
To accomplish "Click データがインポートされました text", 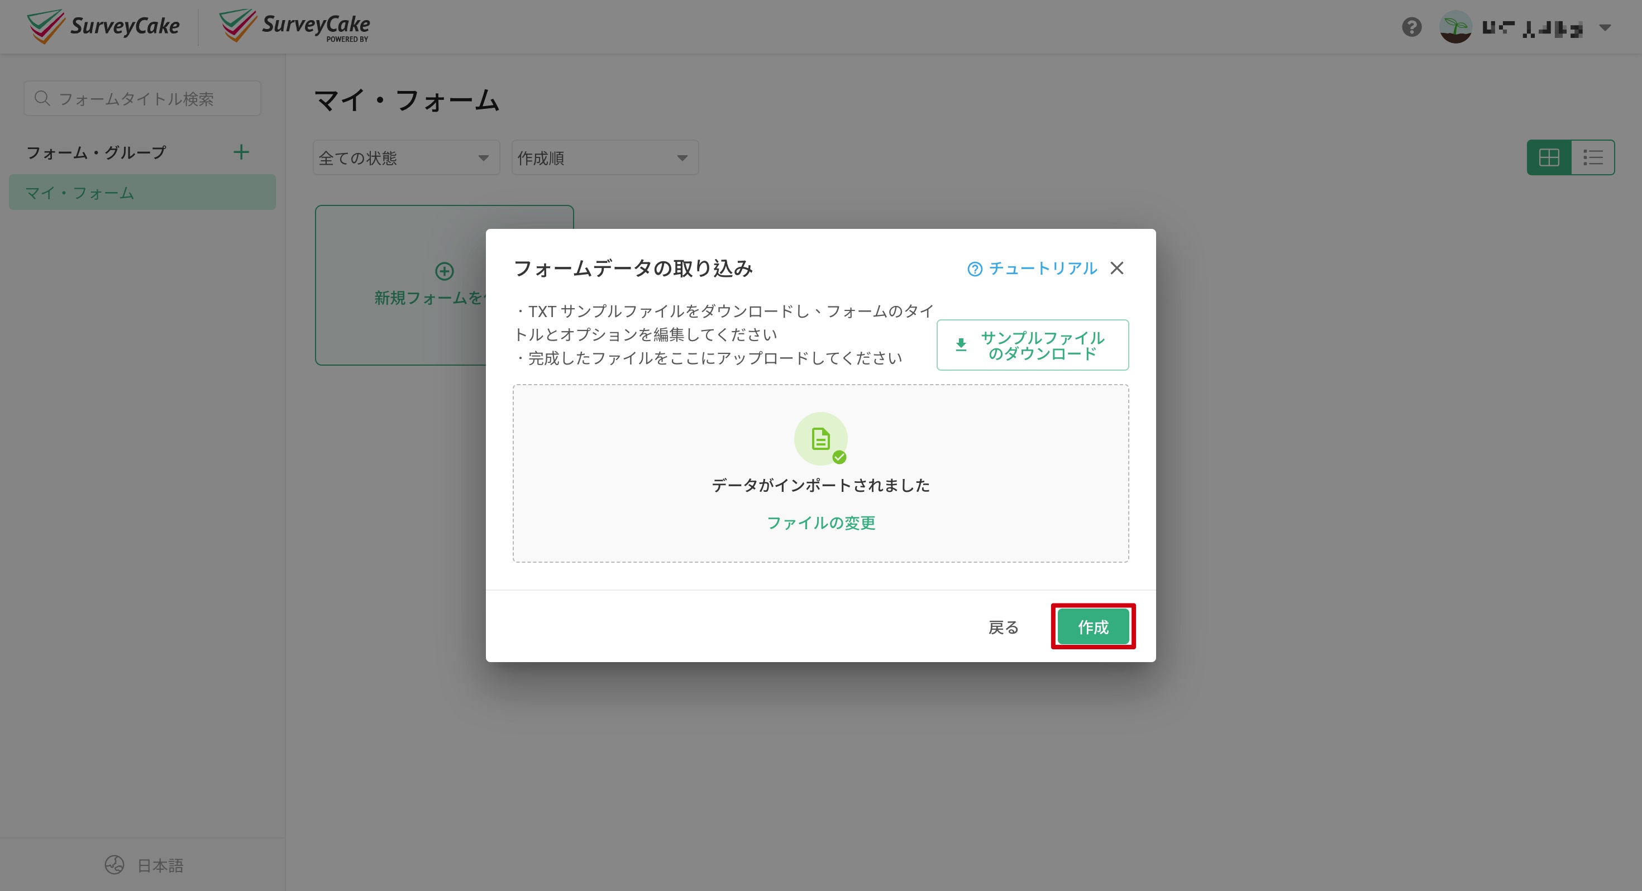I will pos(821,485).
